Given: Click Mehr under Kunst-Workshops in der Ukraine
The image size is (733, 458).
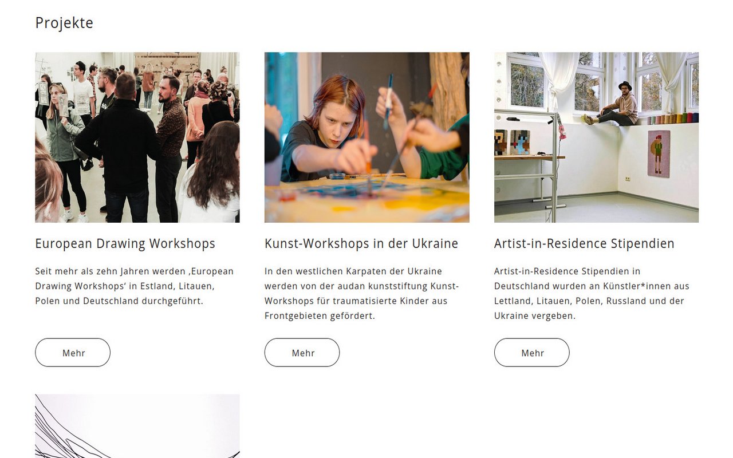Looking at the screenshot, I should (302, 353).
